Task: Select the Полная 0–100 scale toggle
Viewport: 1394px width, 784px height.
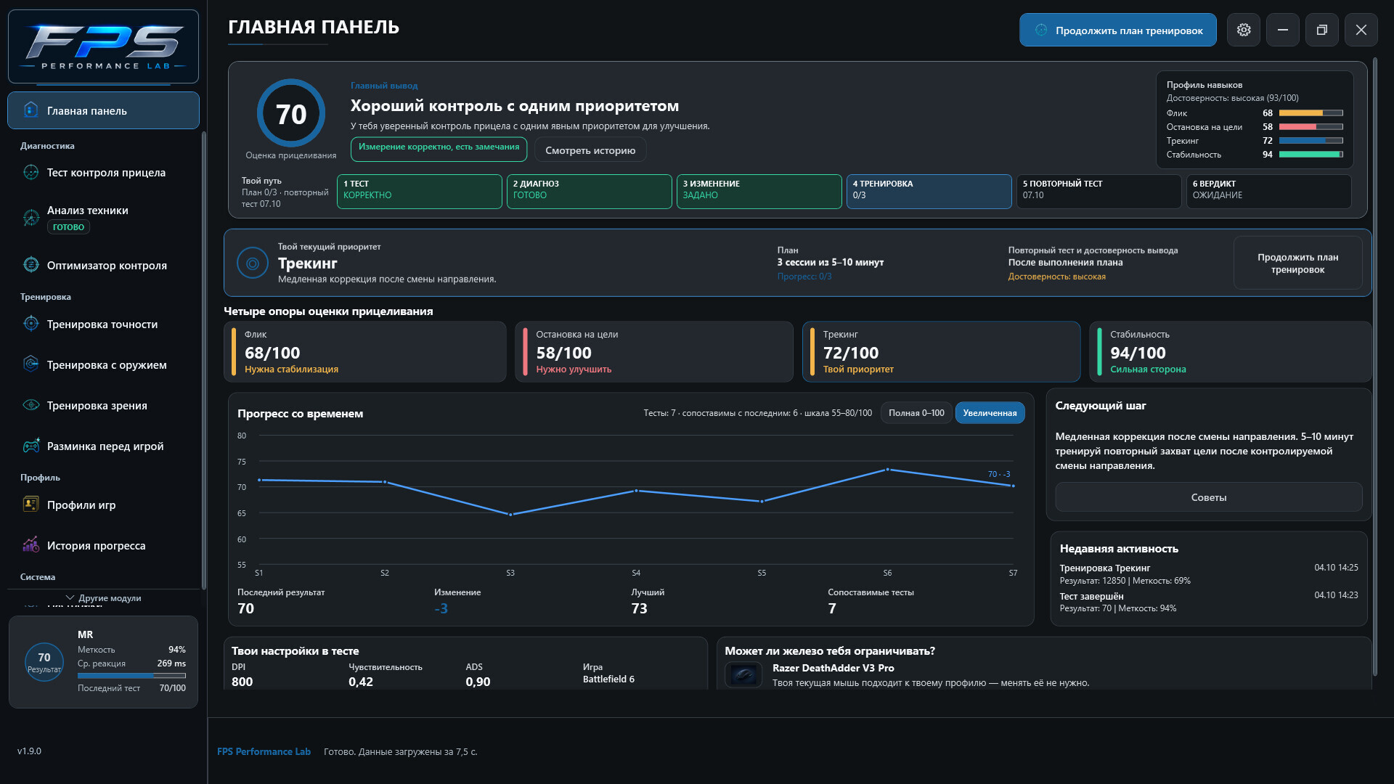Action: 916,413
